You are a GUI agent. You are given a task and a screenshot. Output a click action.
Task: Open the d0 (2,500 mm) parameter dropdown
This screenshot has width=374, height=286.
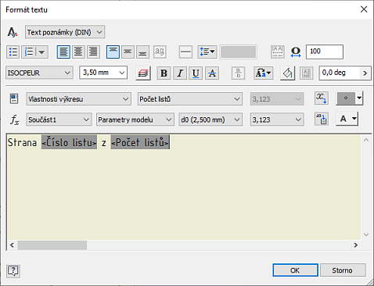pyautogui.click(x=210, y=120)
